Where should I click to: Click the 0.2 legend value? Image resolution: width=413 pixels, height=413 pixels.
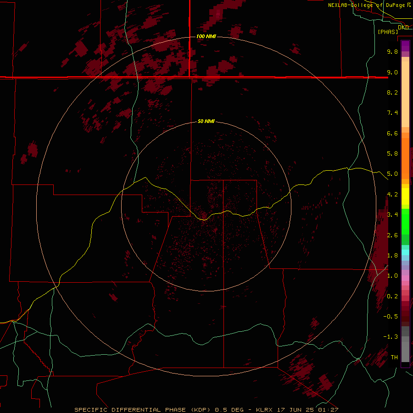392,296
